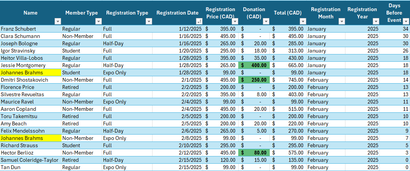Select the Aaron Copland name cell
410x171 pixels.
point(31,109)
